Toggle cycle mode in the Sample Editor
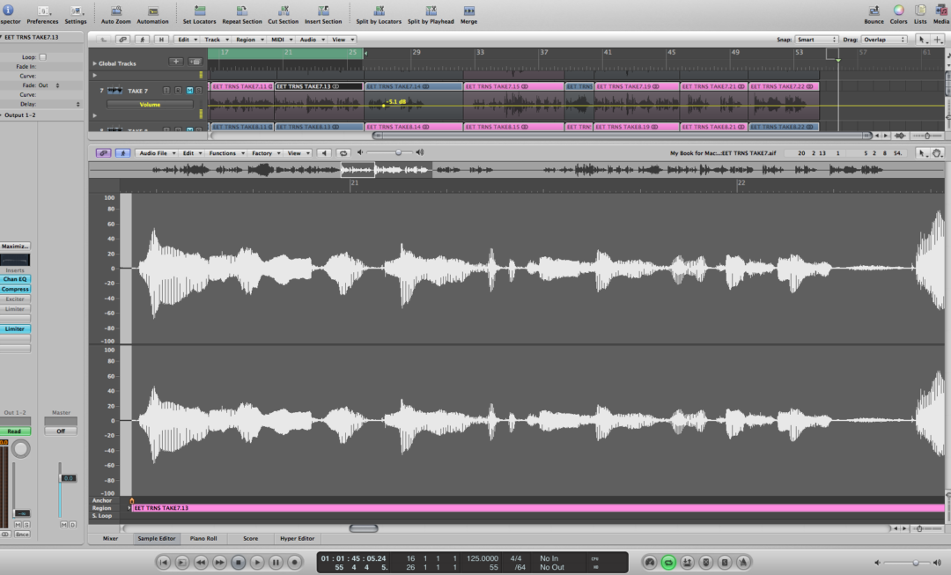The width and height of the screenshot is (951, 575). click(343, 153)
